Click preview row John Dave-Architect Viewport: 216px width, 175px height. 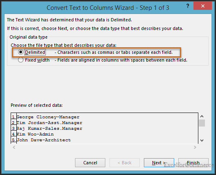[x=43, y=140]
